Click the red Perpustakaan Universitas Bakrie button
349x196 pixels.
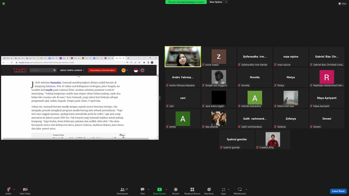(102, 70)
